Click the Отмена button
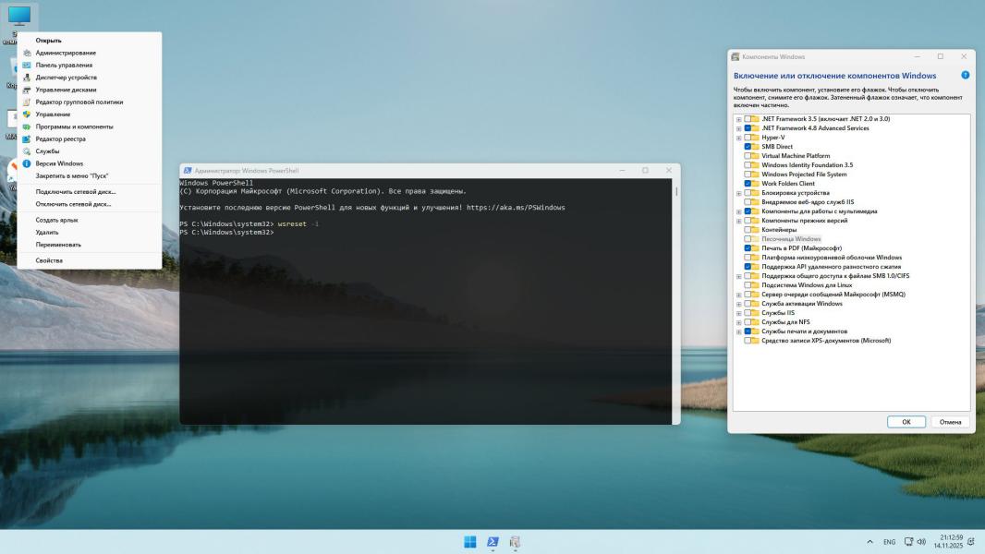The height and width of the screenshot is (554, 985). click(x=950, y=422)
